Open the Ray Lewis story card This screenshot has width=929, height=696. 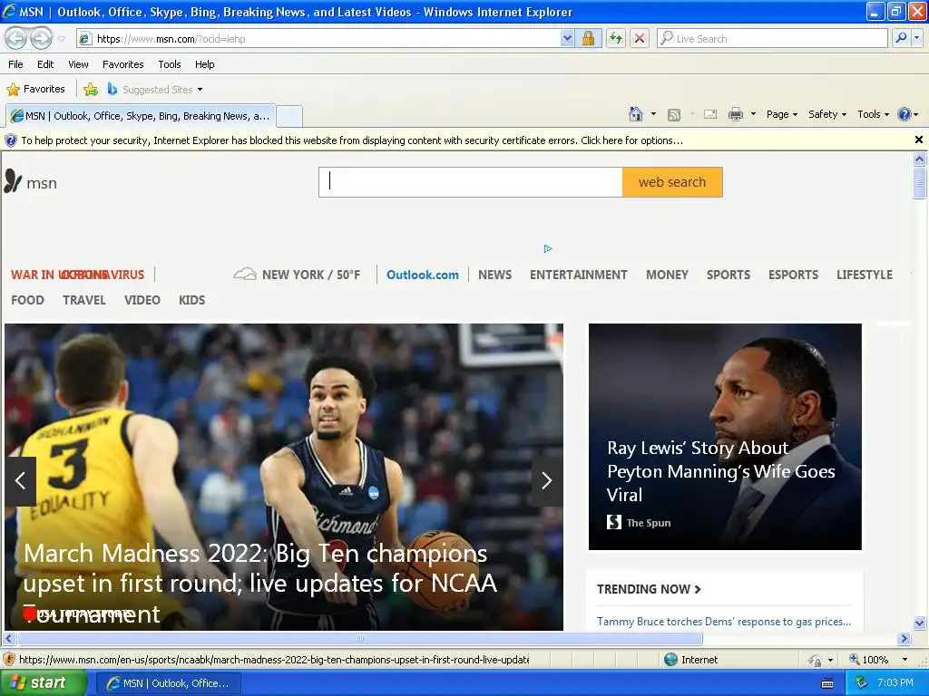725,436
